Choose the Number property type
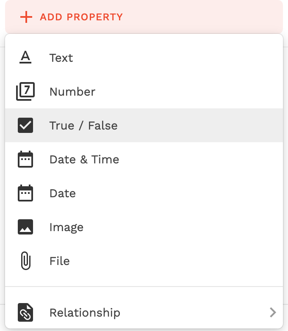This screenshot has width=288, height=331. pos(144,91)
